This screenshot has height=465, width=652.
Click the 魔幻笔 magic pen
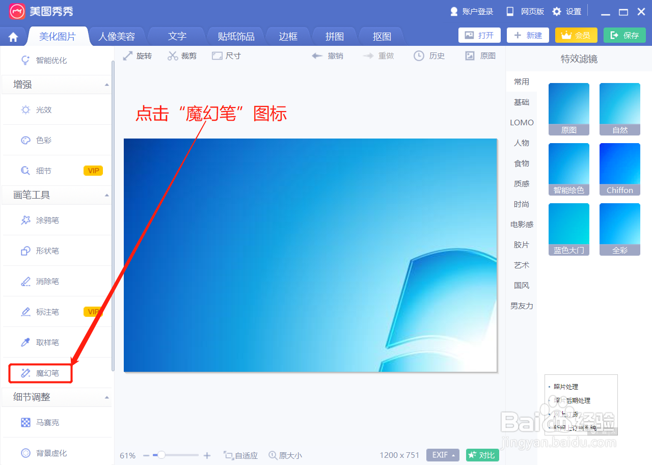pos(41,373)
